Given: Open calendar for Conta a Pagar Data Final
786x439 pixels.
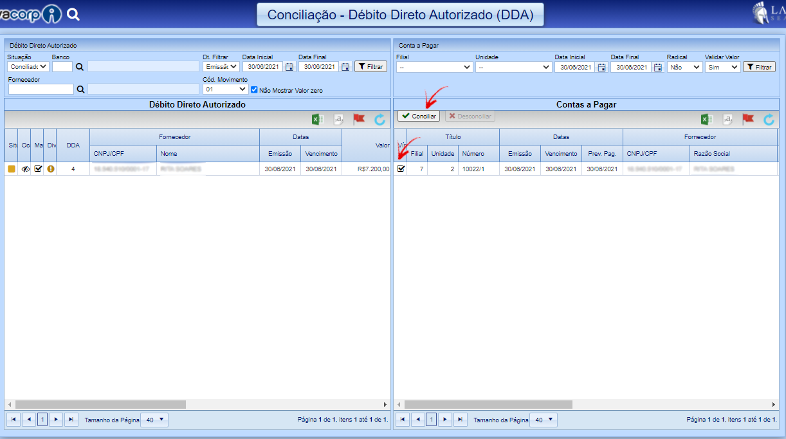Looking at the screenshot, I should (x=657, y=67).
